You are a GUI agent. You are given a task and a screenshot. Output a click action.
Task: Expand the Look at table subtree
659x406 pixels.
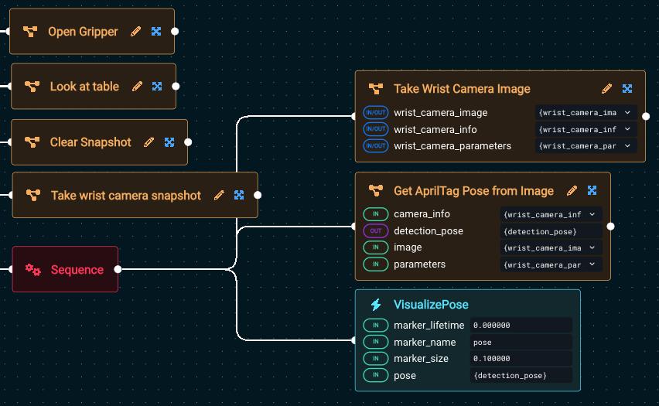click(x=157, y=87)
